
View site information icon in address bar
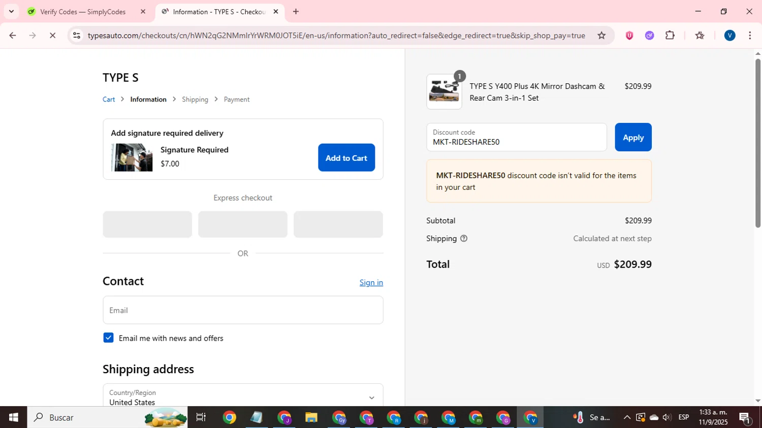pyautogui.click(x=77, y=36)
